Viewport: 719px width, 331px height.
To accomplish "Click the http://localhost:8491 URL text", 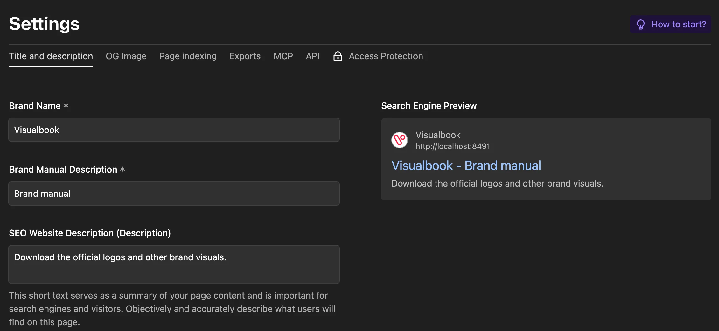I will (x=453, y=146).
